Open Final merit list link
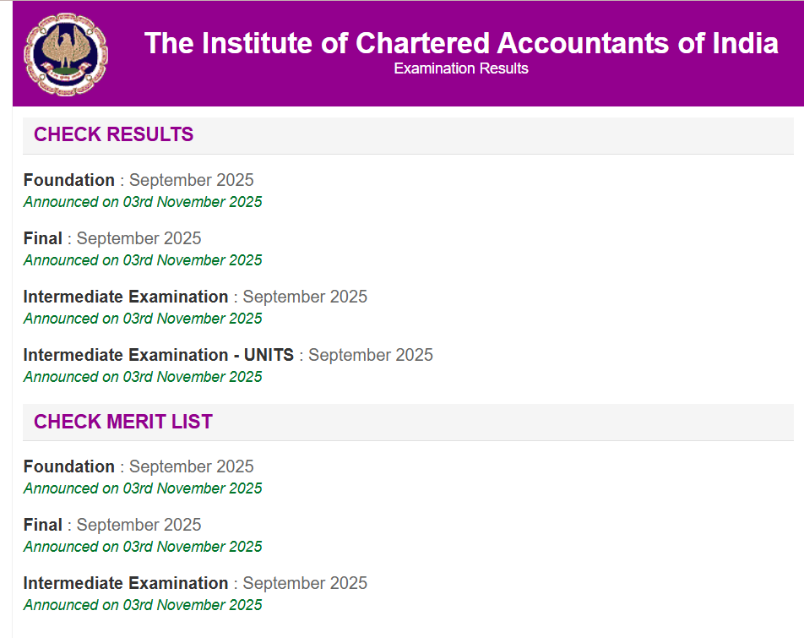This screenshot has width=804, height=638. pos(43,525)
